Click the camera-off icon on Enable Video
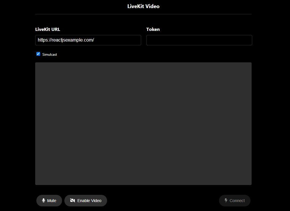This screenshot has width=290, height=211. click(72, 200)
